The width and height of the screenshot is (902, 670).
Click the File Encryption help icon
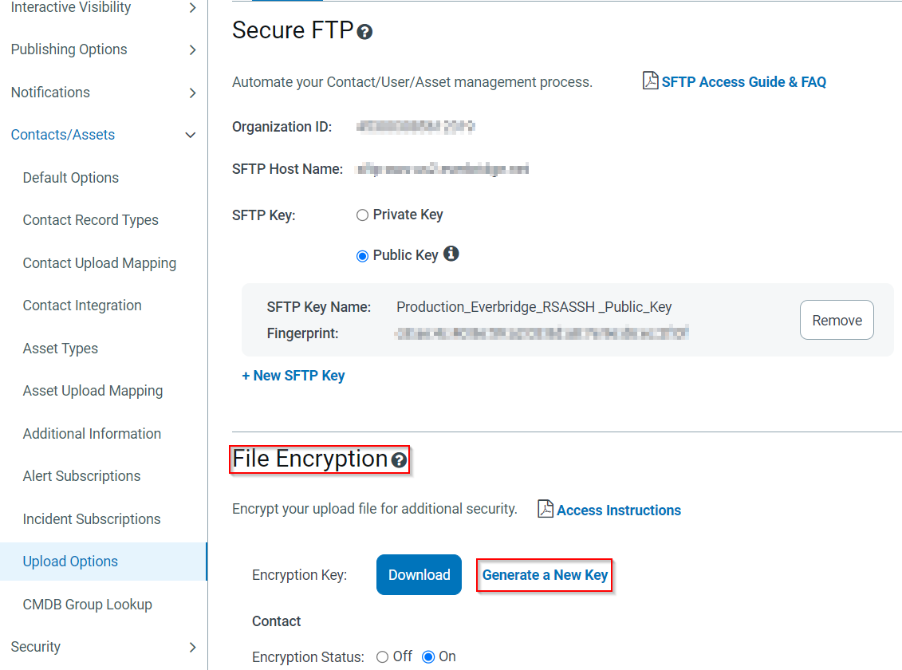click(x=399, y=460)
